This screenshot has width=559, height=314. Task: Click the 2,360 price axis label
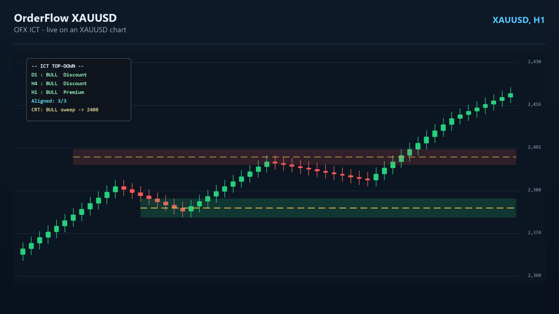click(x=534, y=275)
